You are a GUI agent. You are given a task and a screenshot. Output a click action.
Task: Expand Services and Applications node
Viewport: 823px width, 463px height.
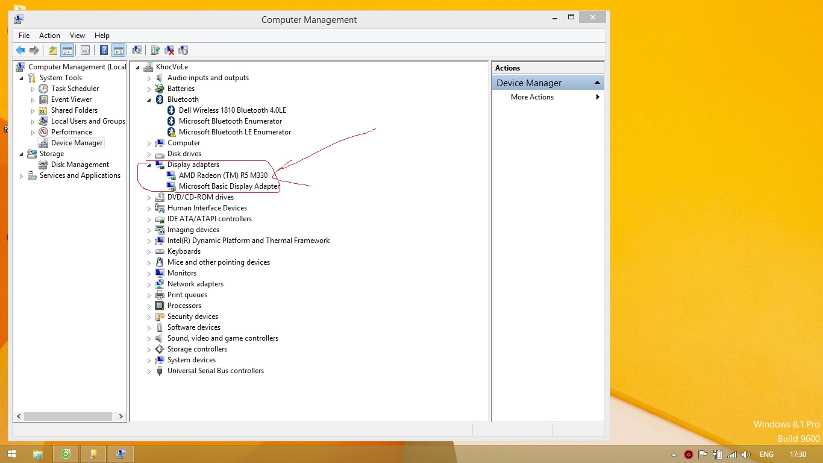pos(22,176)
